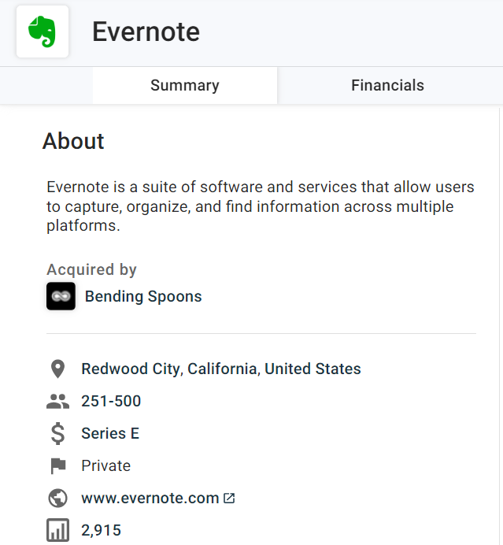This screenshot has height=545, width=503.
Task: Click the Evernote elephant logo
Action: pos(43,32)
